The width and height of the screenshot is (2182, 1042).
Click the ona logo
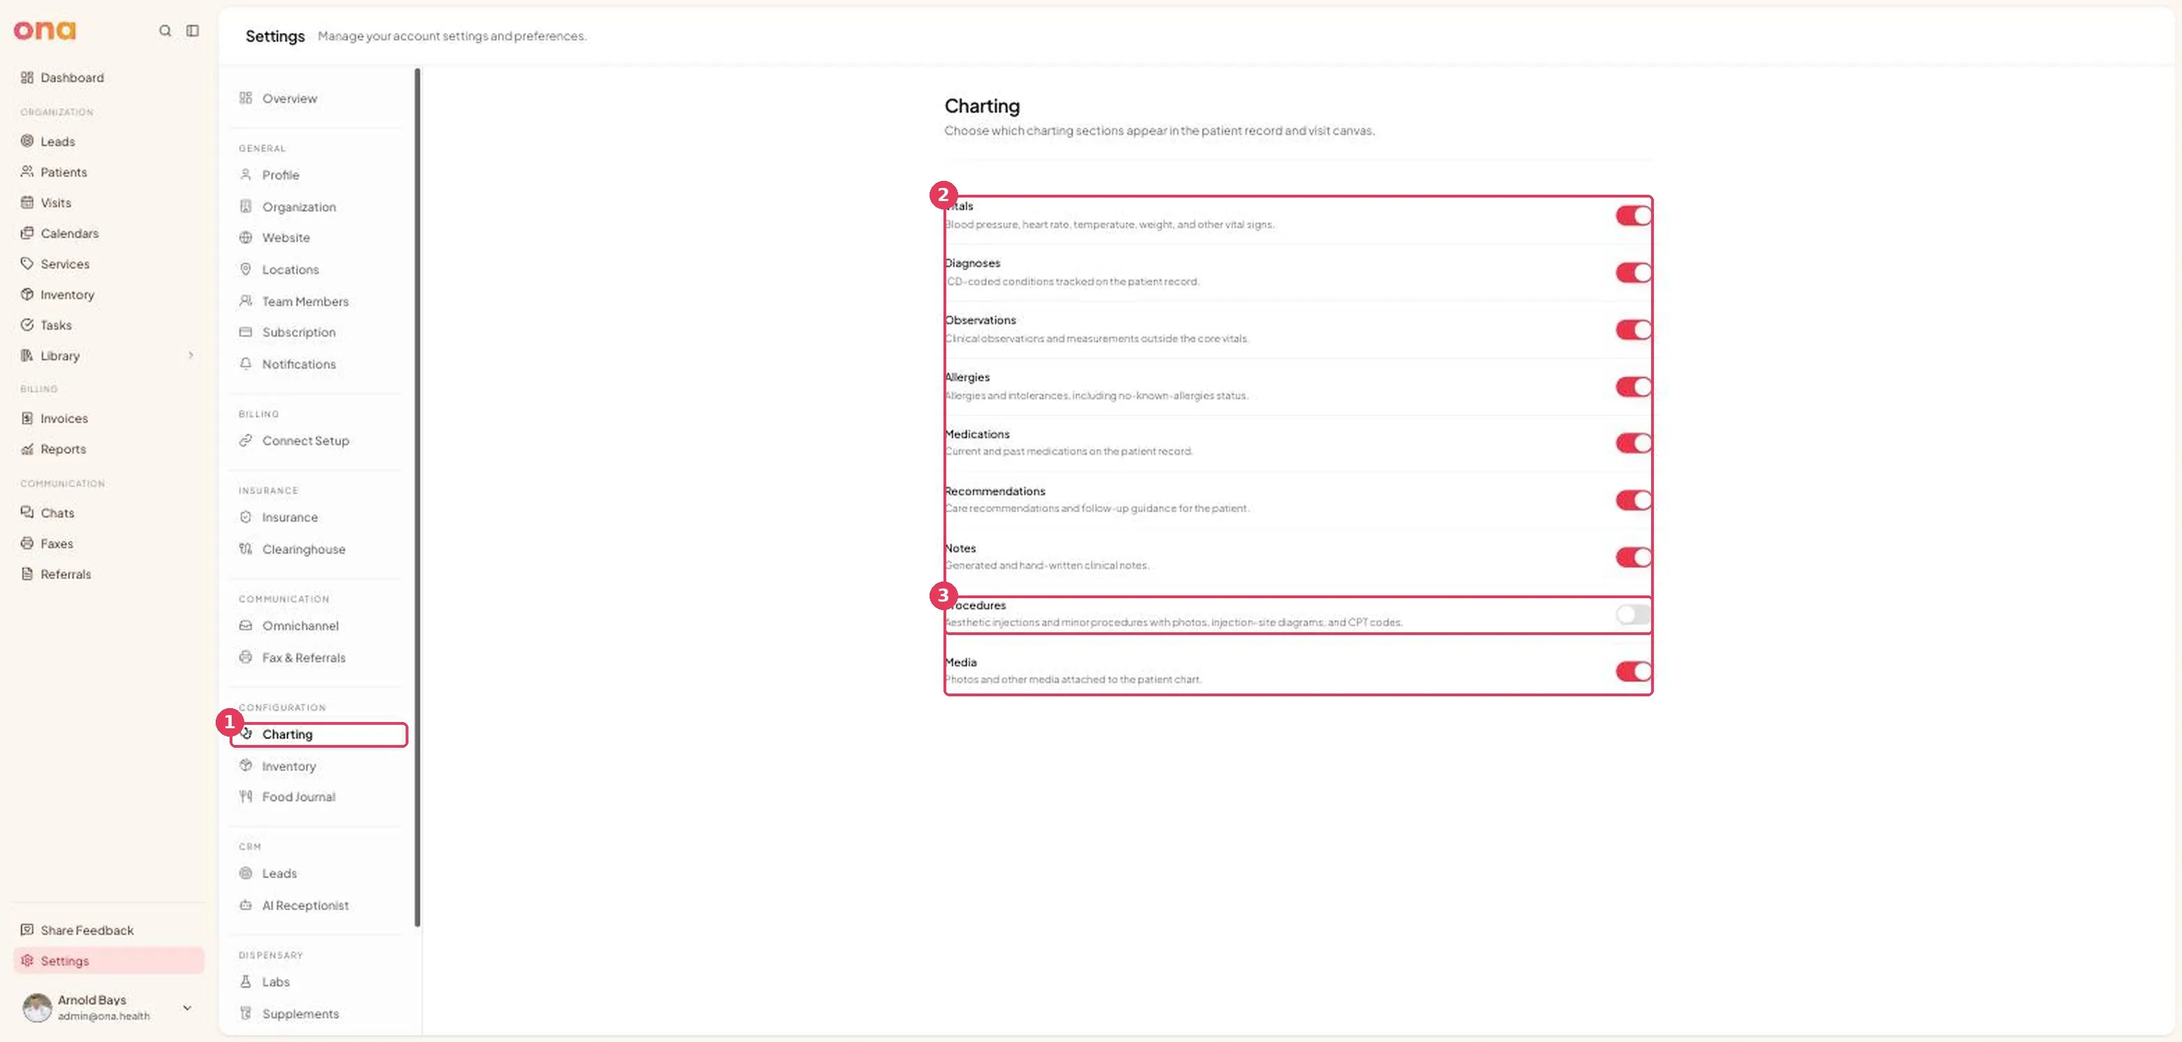click(x=45, y=31)
